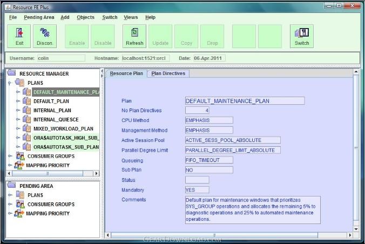
Task: Click the PLANS folder icon under Resource Manager
Action: pyautogui.click(x=20, y=83)
